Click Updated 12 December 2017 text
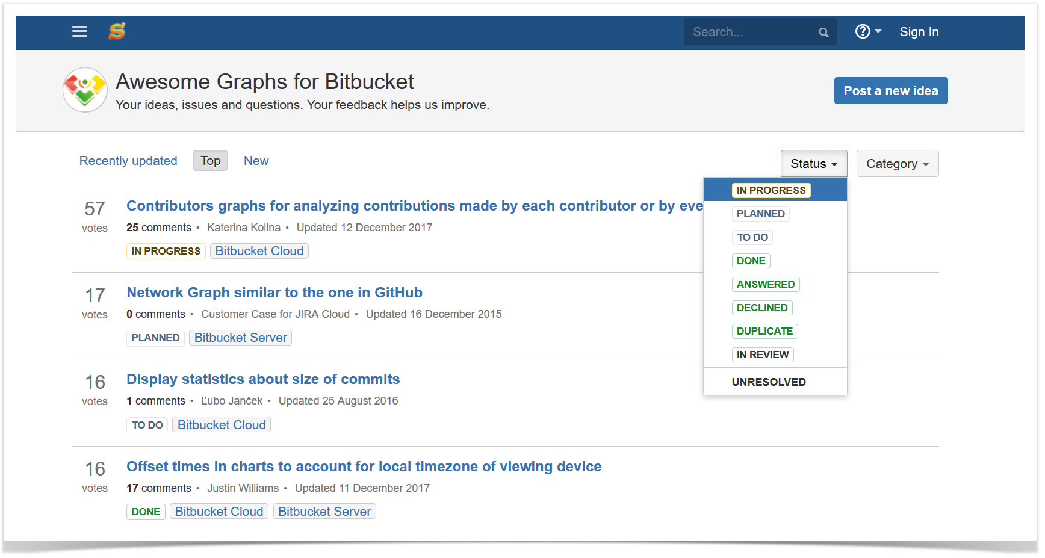This screenshot has height=558, width=1045. (364, 228)
